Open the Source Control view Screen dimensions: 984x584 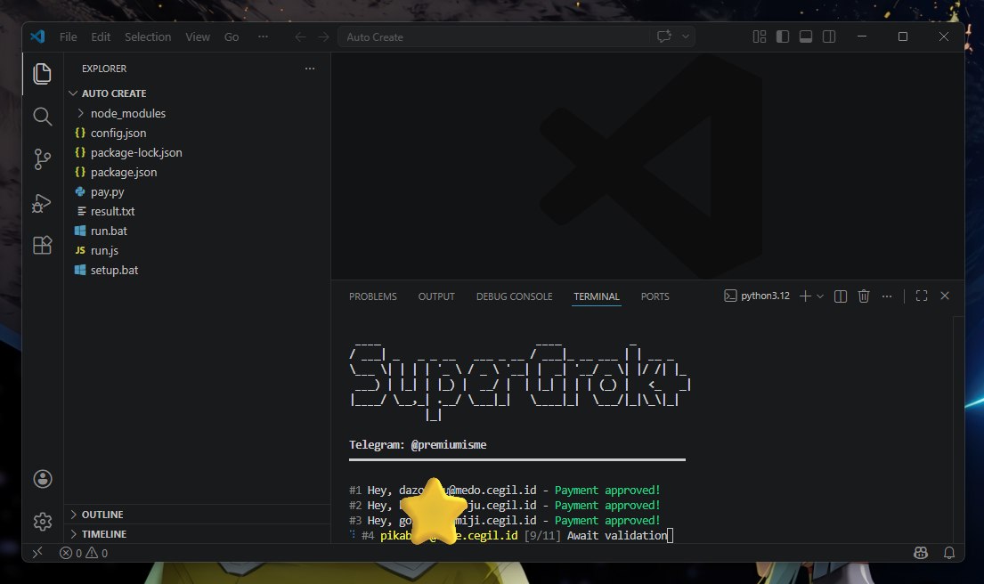point(42,159)
